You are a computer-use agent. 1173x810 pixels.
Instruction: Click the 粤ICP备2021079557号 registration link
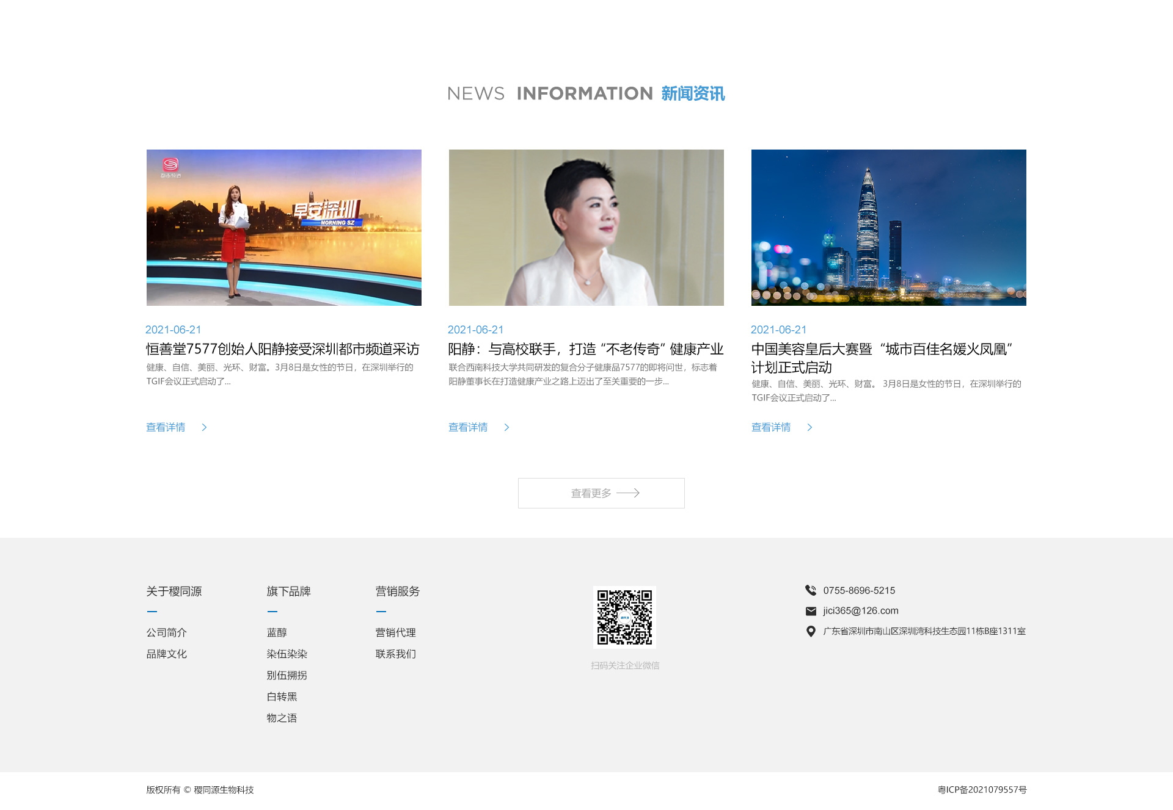[982, 790]
